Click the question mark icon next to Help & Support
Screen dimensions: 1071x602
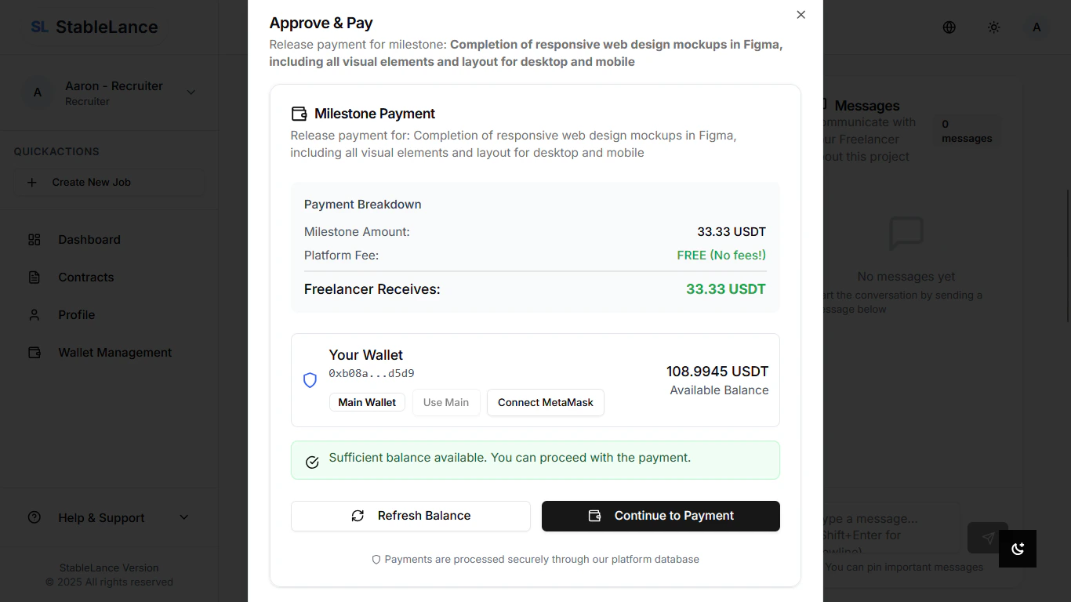click(34, 517)
